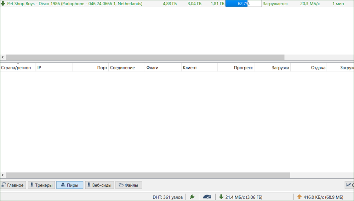Click the torrent download speed 20,3 МБ/с
This screenshot has height=201, width=354.
click(x=310, y=4)
